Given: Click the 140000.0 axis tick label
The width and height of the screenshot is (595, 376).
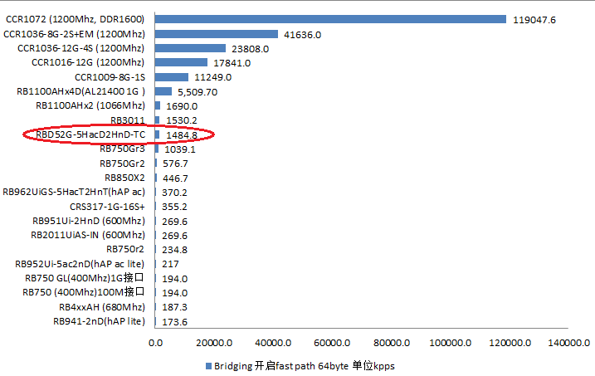Looking at the screenshot, I should pos(568,342).
